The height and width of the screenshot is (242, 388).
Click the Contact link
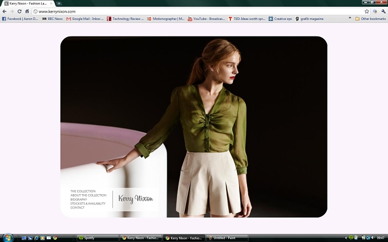pyautogui.click(x=78, y=208)
